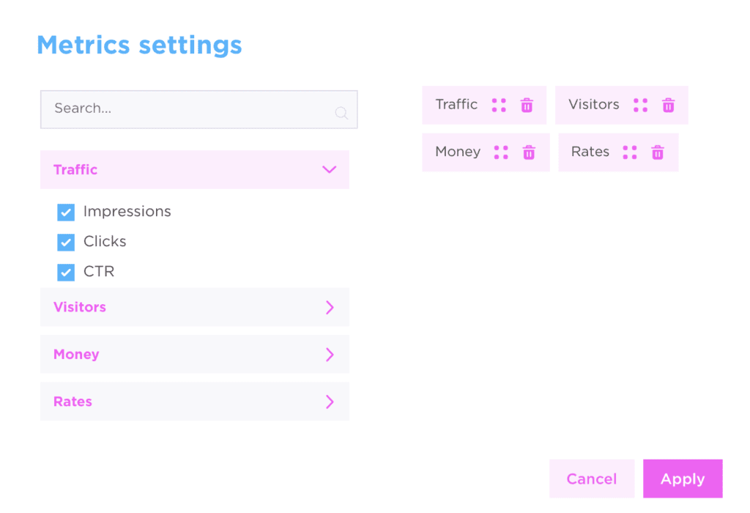Click the Rates chip label

(590, 152)
